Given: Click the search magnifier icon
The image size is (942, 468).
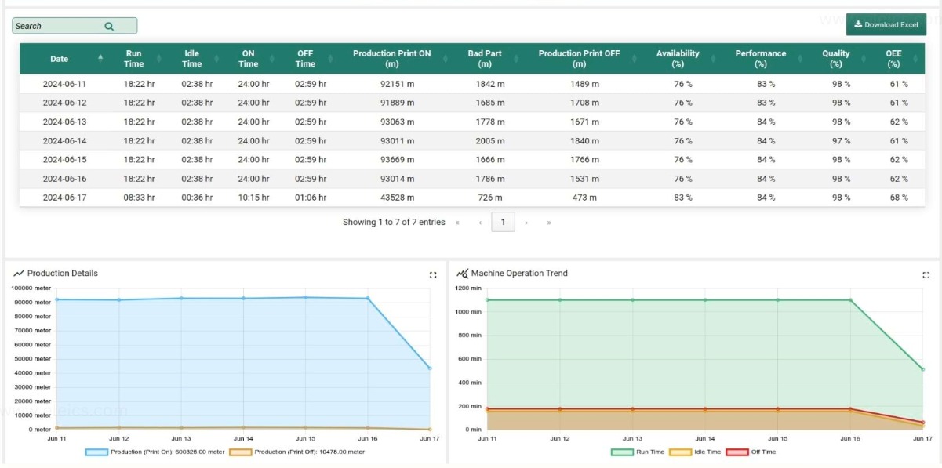Looking at the screenshot, I should tap(109, 26).
